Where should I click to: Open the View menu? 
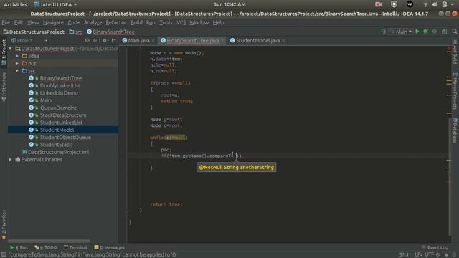tap(33, 22)
